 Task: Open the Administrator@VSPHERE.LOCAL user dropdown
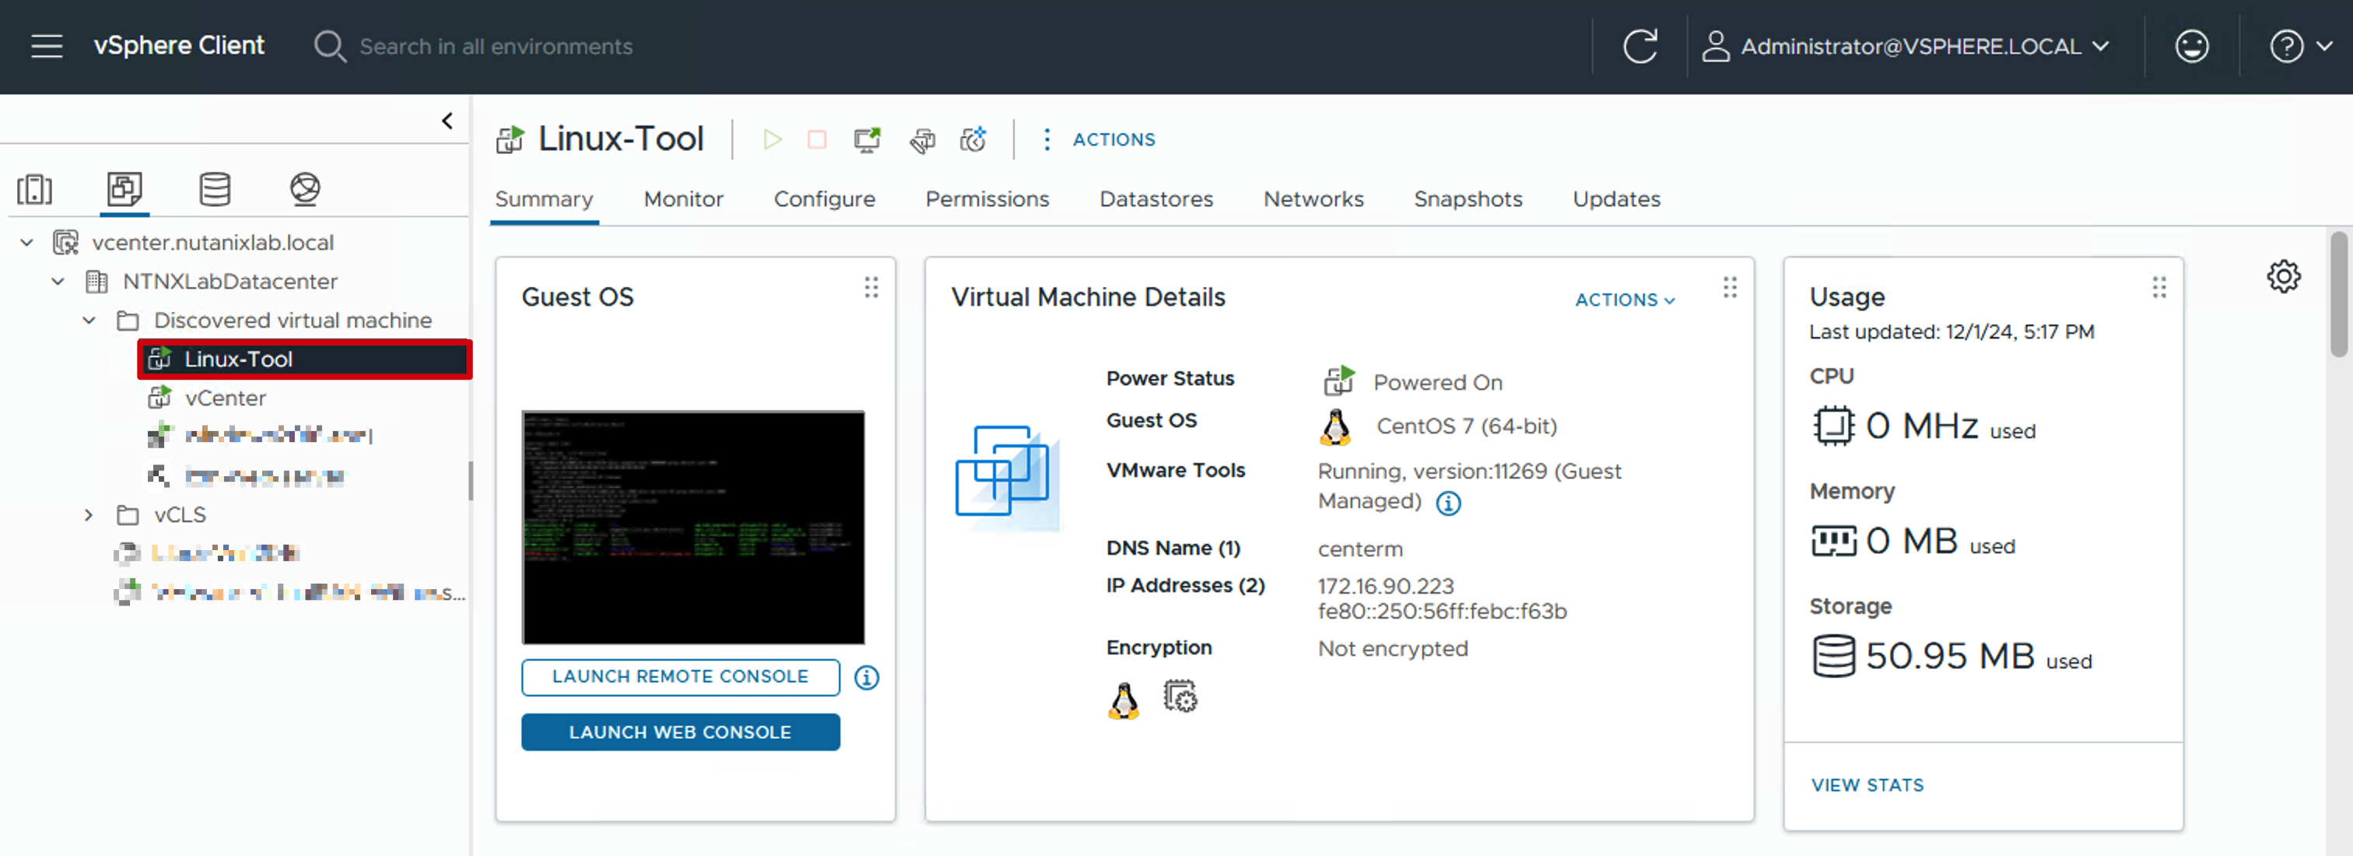point(1906,46)
